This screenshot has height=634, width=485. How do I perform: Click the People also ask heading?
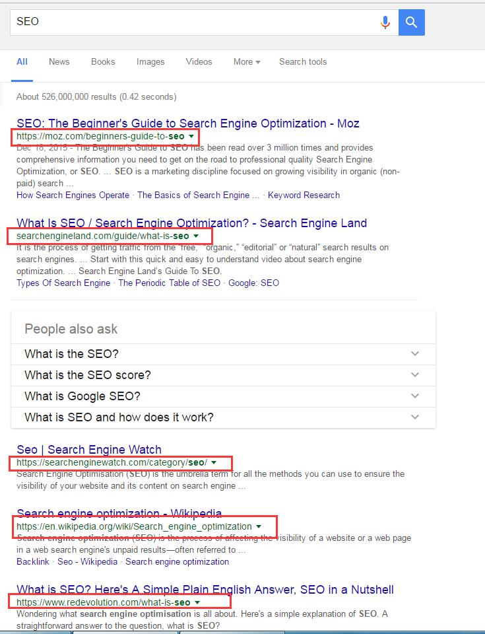tap(71, 329)
